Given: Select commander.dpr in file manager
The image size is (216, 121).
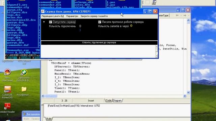Looking at the screenshot, I should pos(50,2).
